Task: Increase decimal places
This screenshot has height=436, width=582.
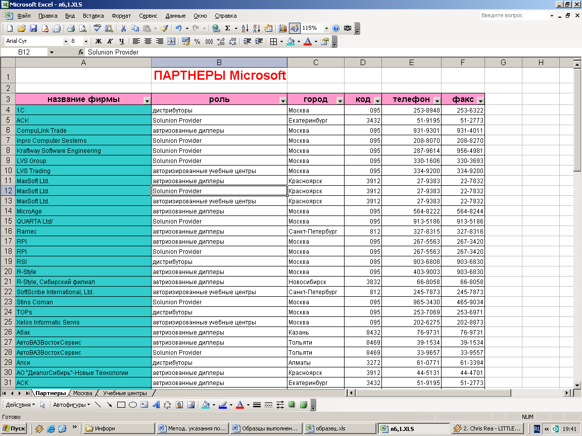Action: [221, 41]
